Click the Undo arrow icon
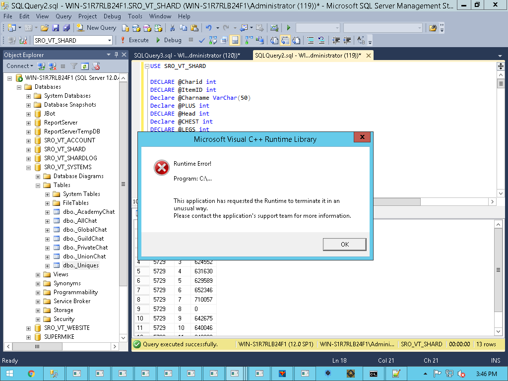The image size is (508, 381). click(209, 28)
